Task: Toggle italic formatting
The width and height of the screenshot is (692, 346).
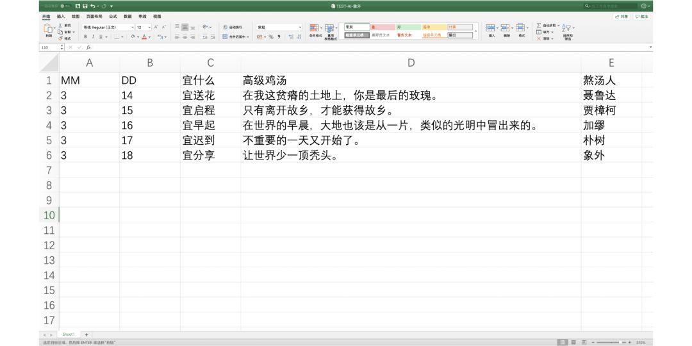Action: click(x=93, y=37)
